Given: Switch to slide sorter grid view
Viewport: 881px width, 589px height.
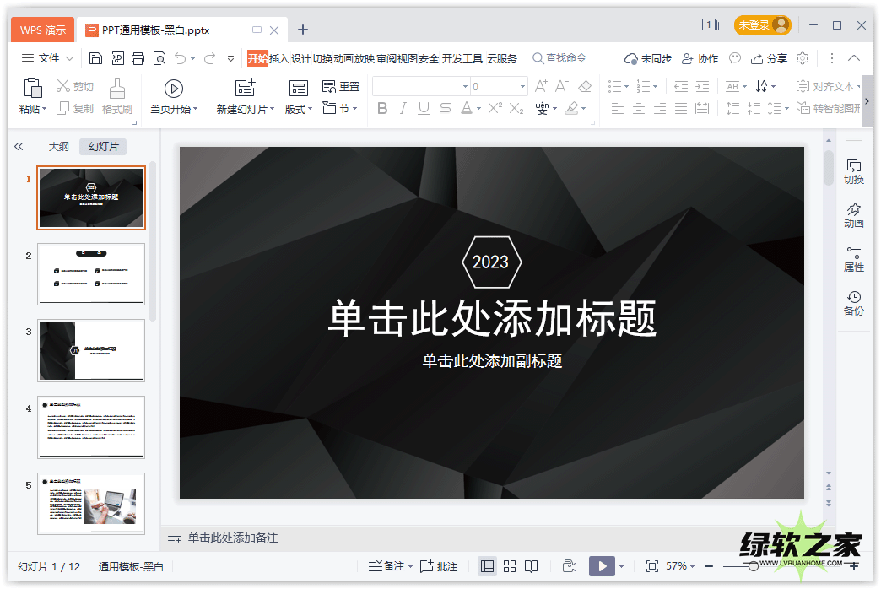Looking at the screenshot, I should (510, 566).
